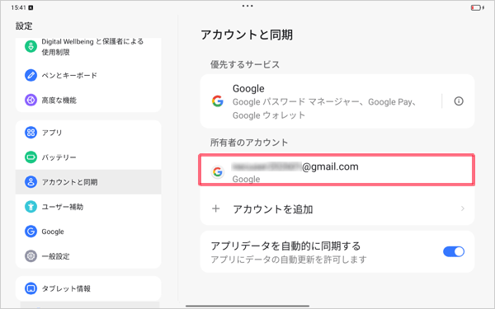The image size is (495, 309).
Task: Select the @gmail.com owner account
Action: [x=337, y=170]
